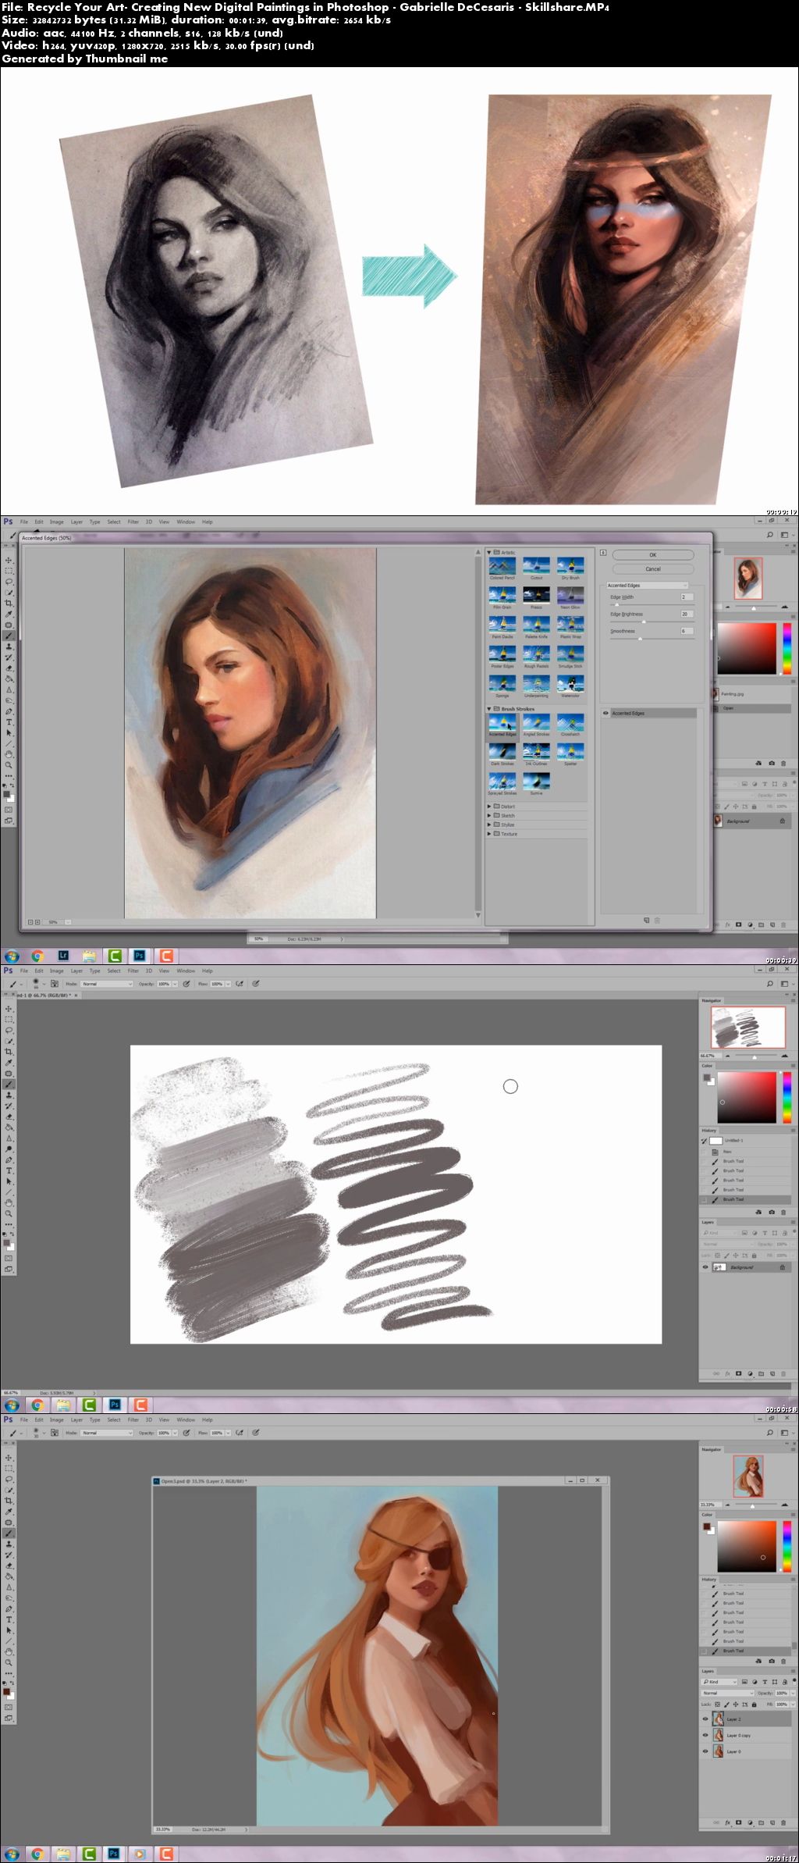
Task: Hide Background layer in the brush strokes frame
Action: pyautogui.click(x=705, y=1267)
